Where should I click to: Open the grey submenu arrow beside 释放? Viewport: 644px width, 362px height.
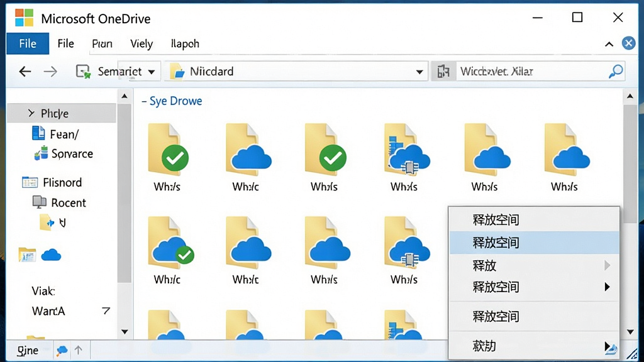[607, 266]
